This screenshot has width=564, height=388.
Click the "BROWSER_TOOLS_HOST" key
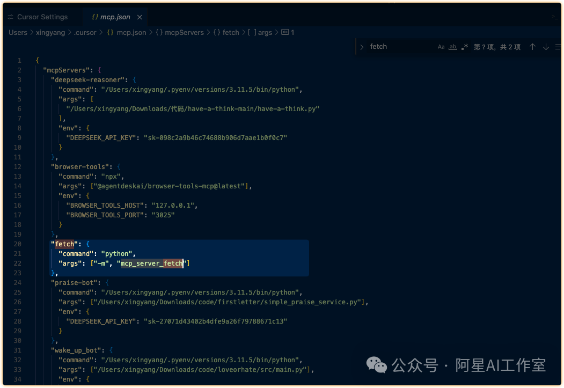[x=105, y=206]
